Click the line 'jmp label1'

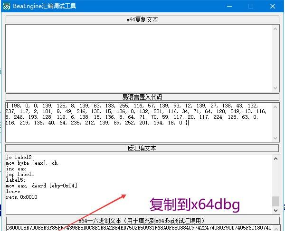coord(20,174)
